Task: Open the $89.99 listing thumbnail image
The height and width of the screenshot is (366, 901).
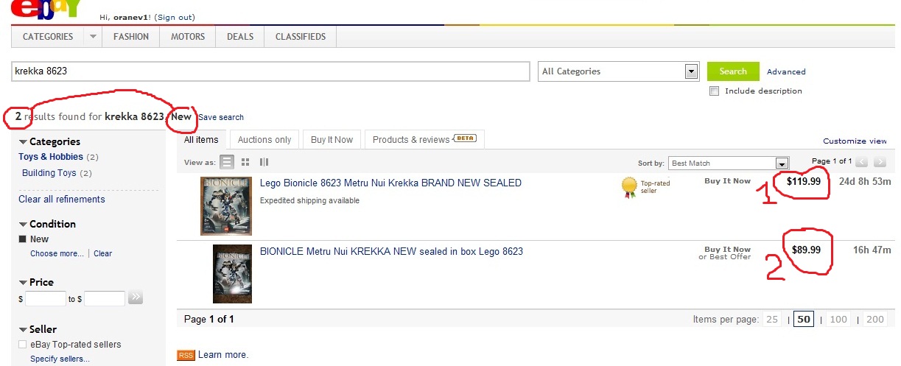Action: pyautogui.click(x=232, y=273)
